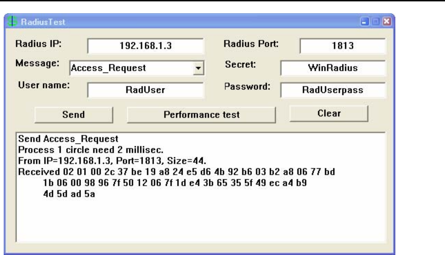Click the 'Radius IP:' label
This screenshot has height=255, width=445.
pos(38,44)
